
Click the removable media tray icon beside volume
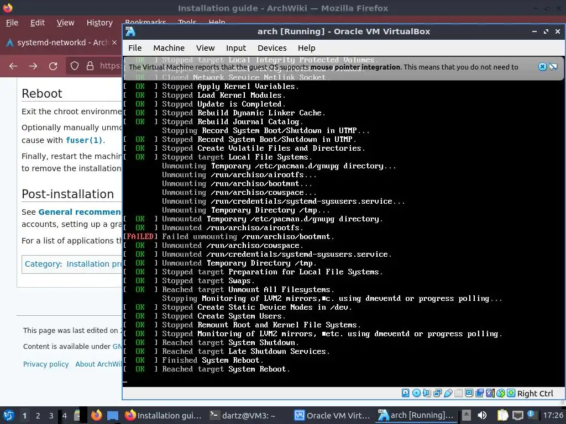466,415
